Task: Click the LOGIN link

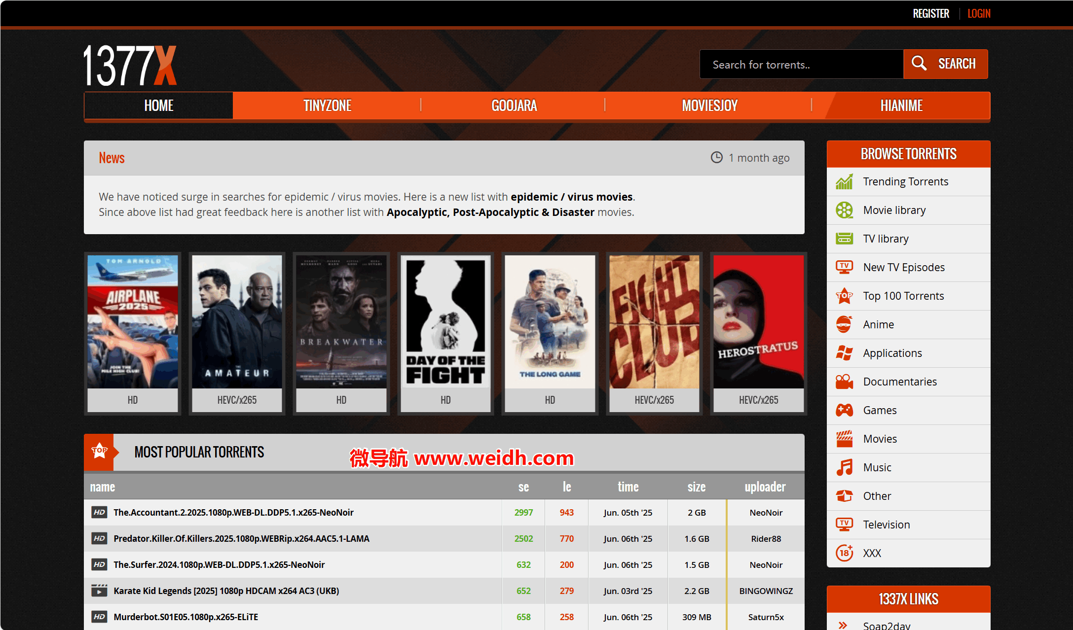Action: tap(978, 14)
